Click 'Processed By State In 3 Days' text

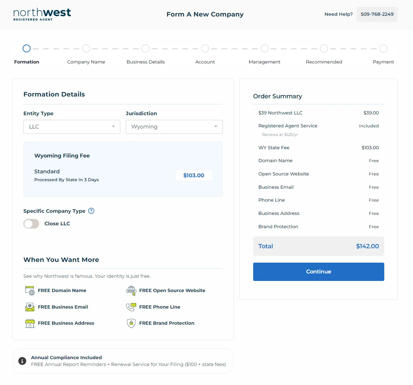[66, 180]
